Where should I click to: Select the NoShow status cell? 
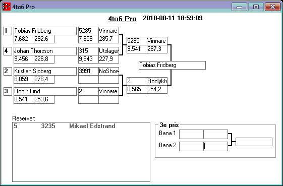(x=108, y=71)
